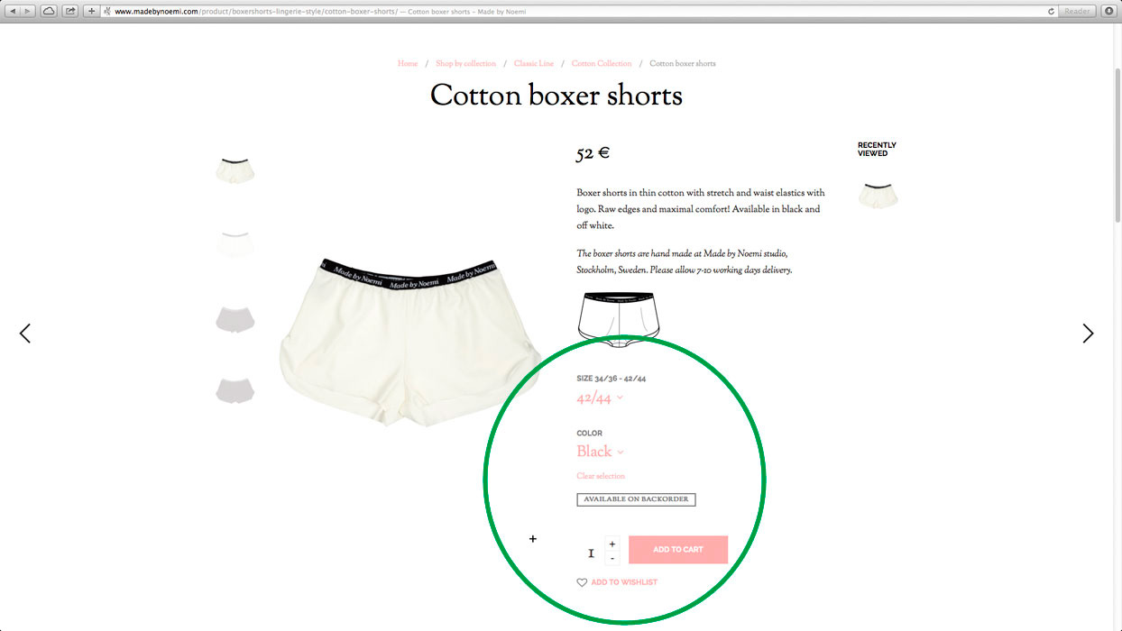Open the recently viewed shorts thumbnail
Viewport: 1122px width, 631px height.
pyautogui.click(x=878, y=195)
